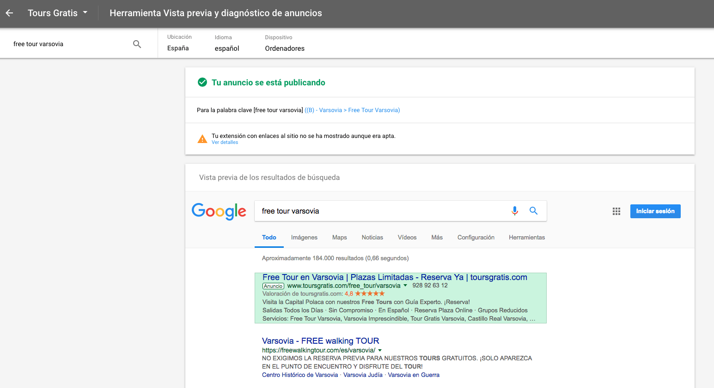Change the Idioma español setting

[x=227, y=43]
